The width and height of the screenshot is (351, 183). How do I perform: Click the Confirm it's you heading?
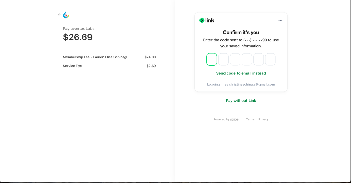click(241, 33)
